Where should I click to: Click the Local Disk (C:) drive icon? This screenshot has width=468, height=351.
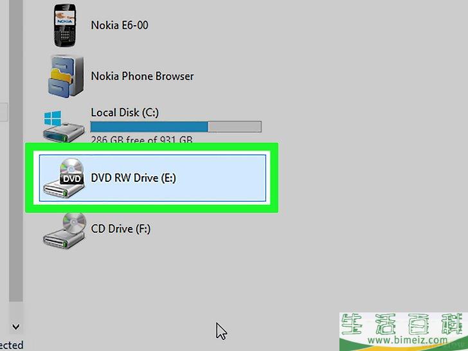(x=64, y=126)
